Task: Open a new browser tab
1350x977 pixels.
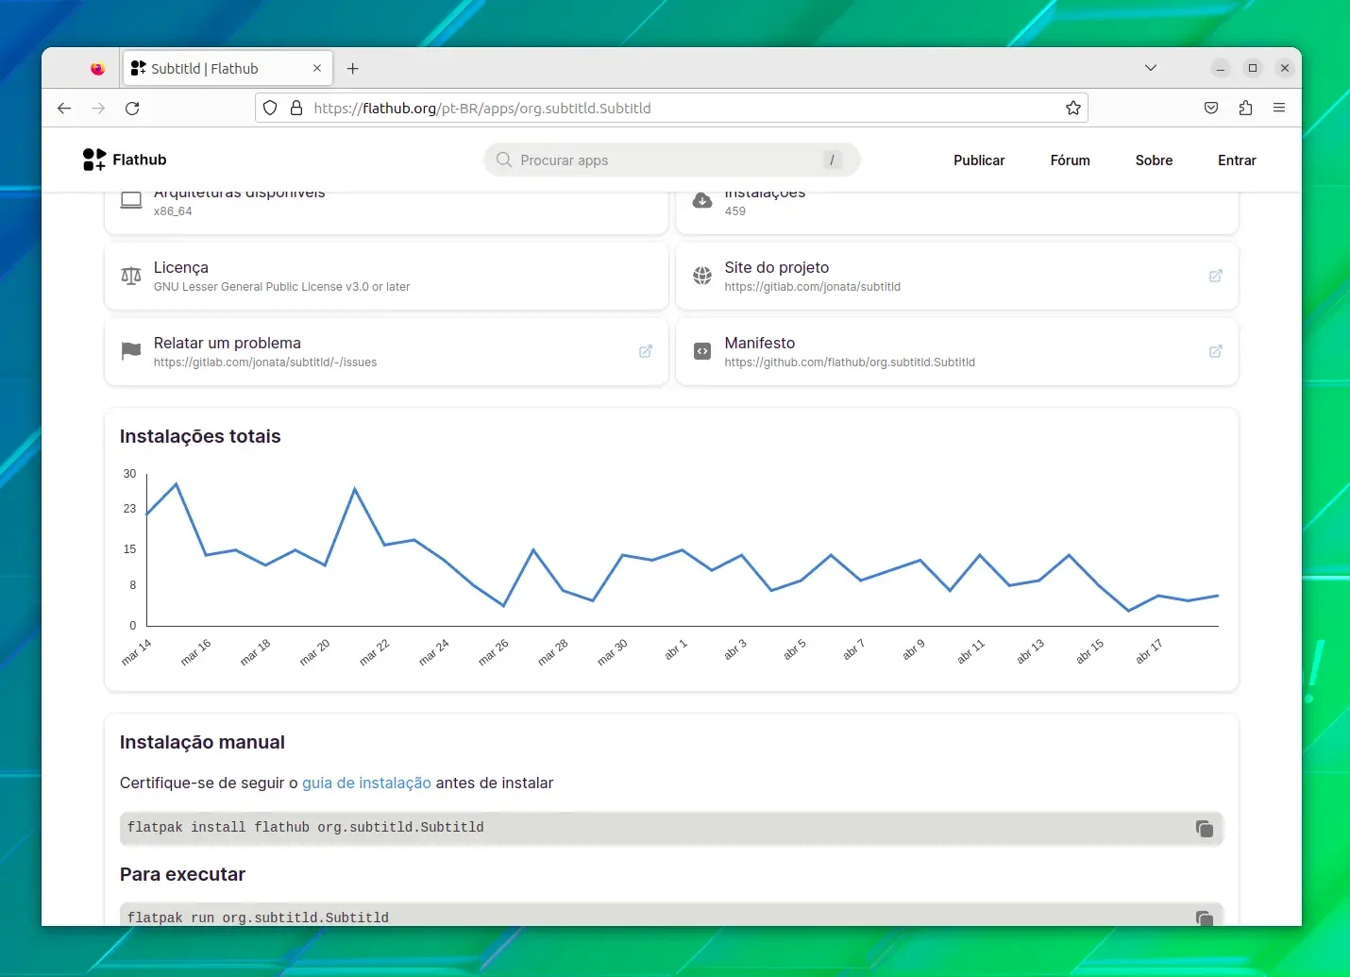Action: (352, 68)
